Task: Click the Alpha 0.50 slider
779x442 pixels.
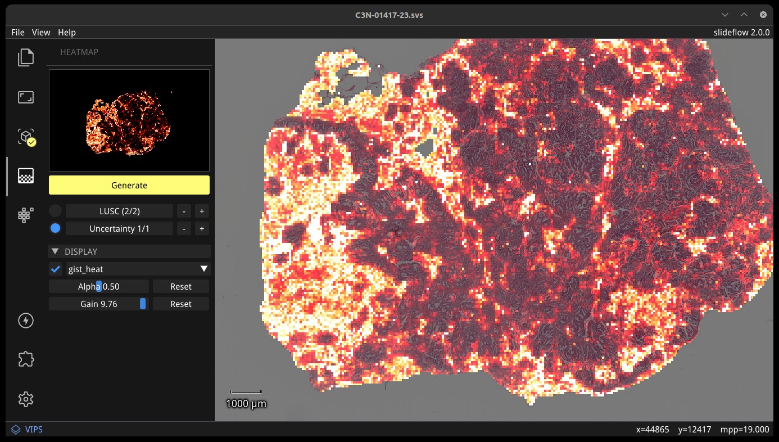Action: click(99, 286)
